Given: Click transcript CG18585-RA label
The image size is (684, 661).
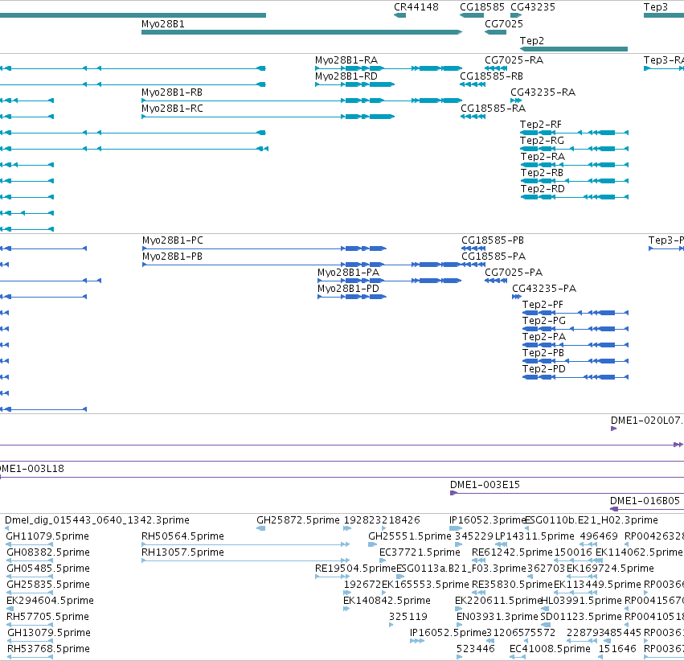Looking at the screenshot, I should (493, 109).
